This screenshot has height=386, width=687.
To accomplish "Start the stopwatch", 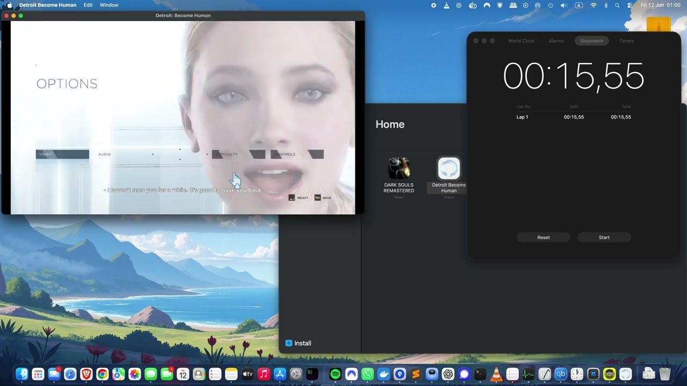I will [604, 237].
